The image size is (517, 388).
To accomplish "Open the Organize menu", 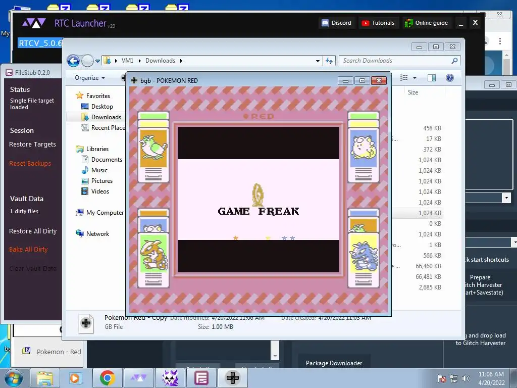I will point(90,77).
